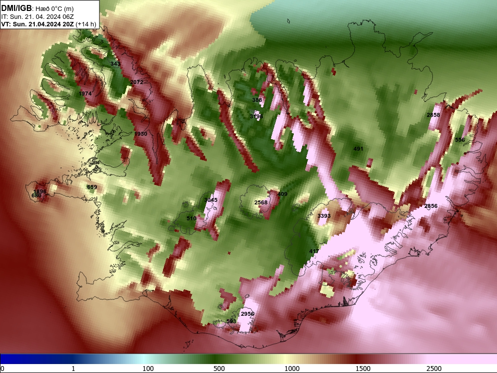Click the map value 1896
Viewport: 497px width, 373px height.
tap(40, 191)
